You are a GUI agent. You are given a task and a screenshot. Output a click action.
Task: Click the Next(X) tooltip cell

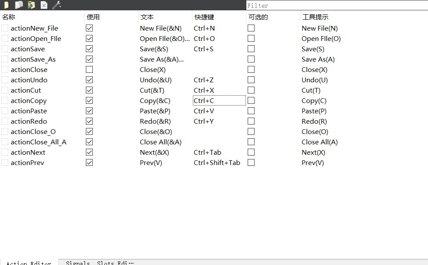(x=313, y=153)
